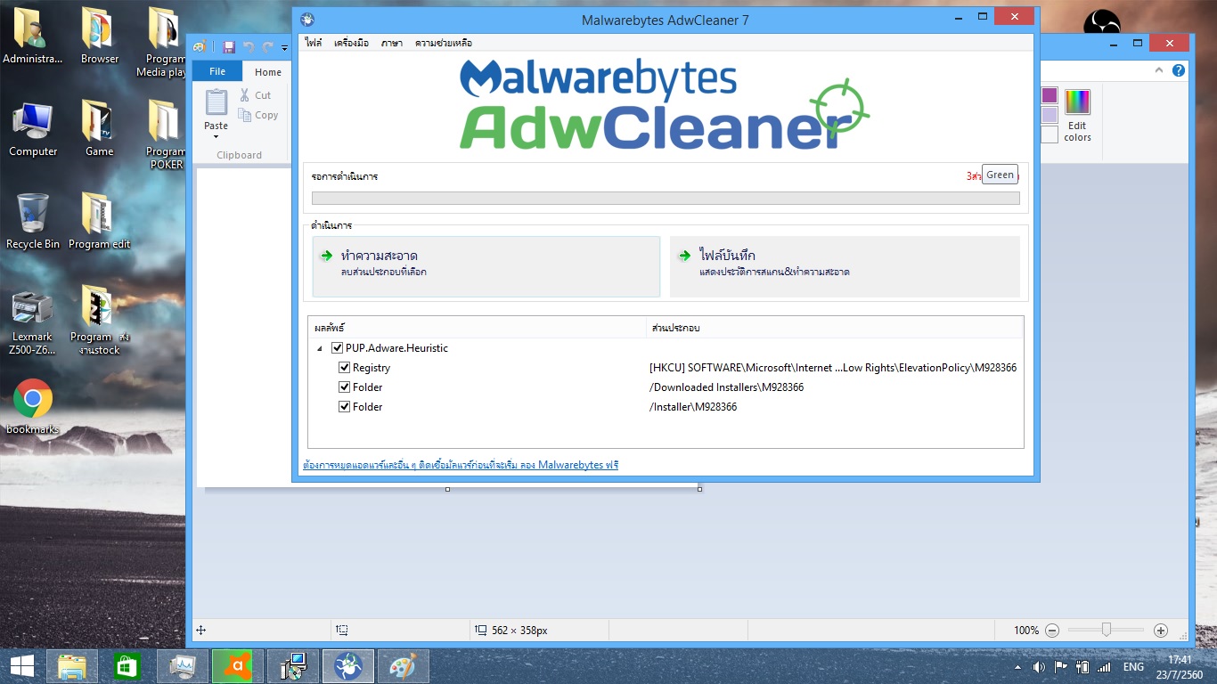Image resolution: width=1217 pixels, height=684 pixels.
Task: Click the Redo arrow in Paint
Action: (267, 47)
